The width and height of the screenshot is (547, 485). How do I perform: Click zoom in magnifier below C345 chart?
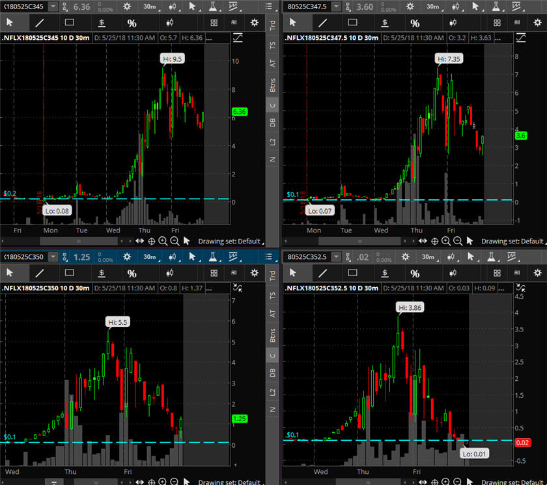[x=163, y=240]
